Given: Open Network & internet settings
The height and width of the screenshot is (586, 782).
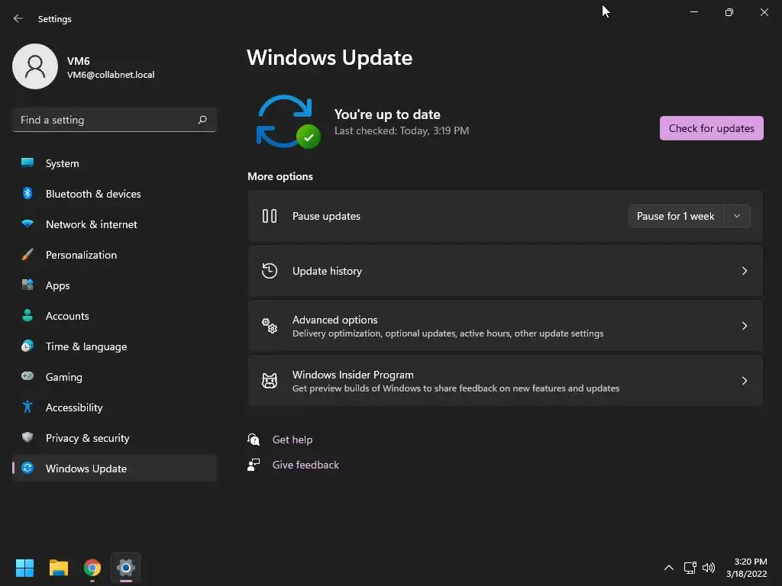Looking at the screenshot, I should (x=115, y=224).
